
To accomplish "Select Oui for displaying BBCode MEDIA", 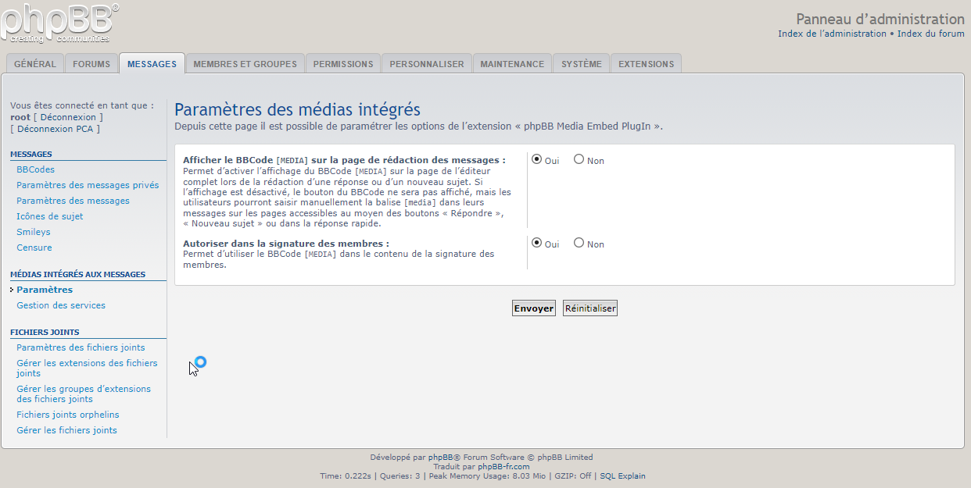I will (x=536, y=159).
